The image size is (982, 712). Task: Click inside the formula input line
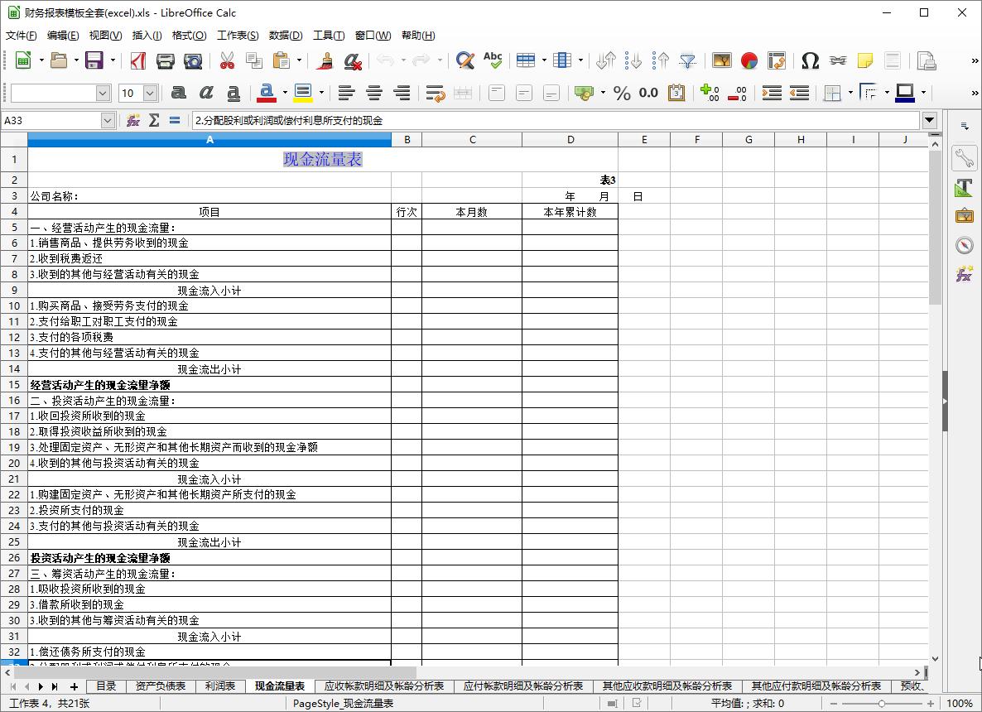[497, 119]
